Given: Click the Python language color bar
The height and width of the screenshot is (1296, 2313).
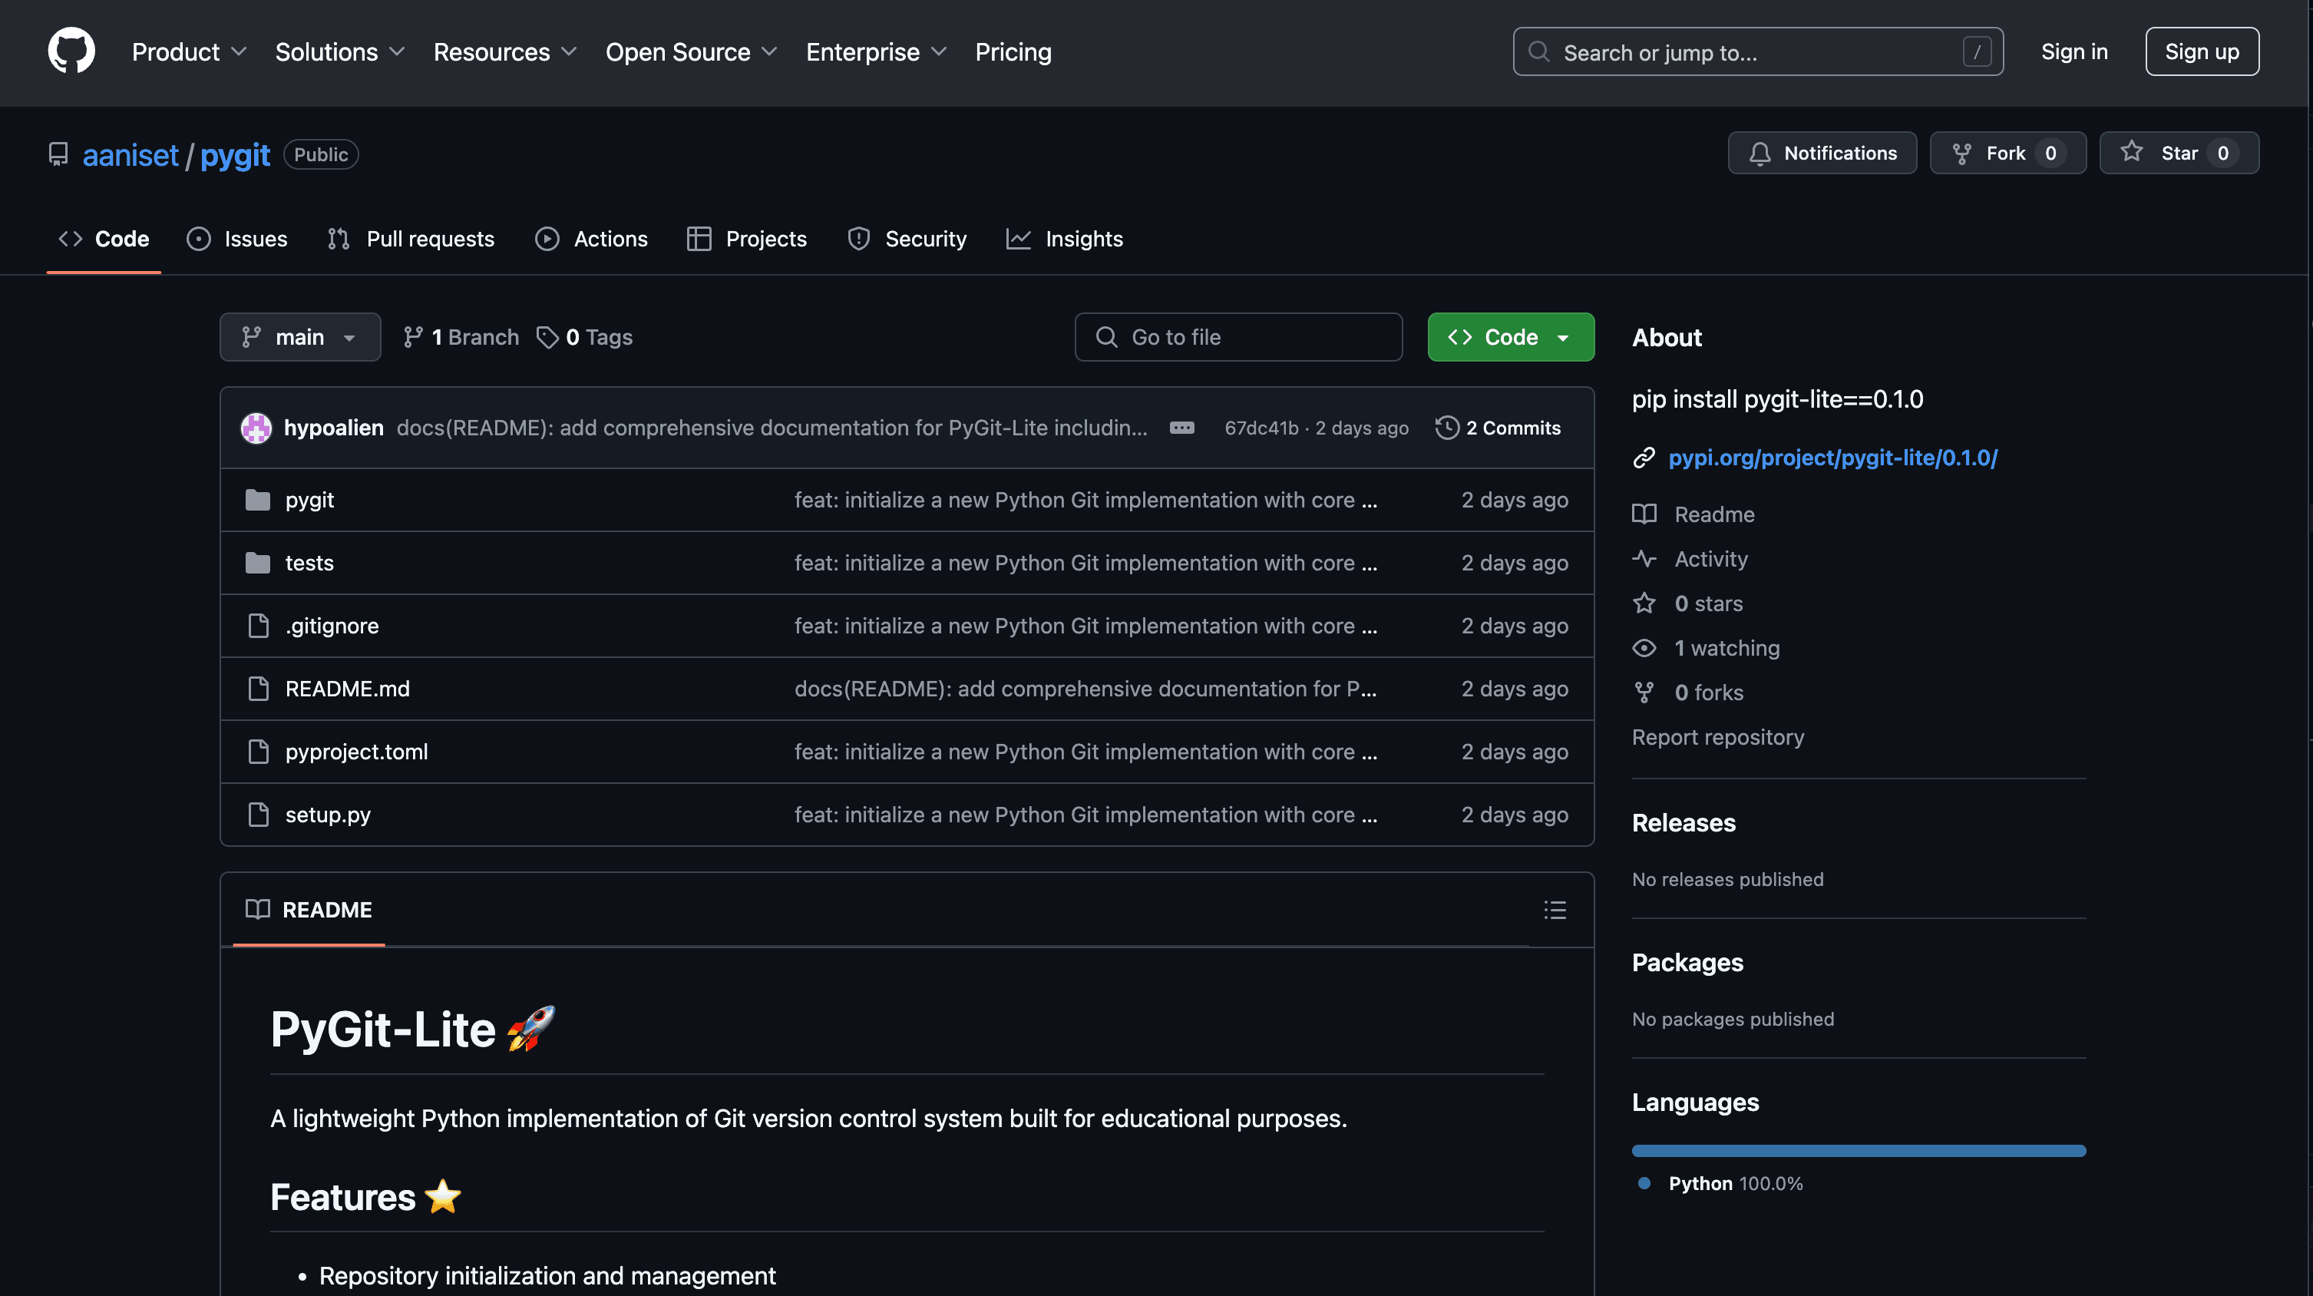Looking at the screenshot, I should (x=1858, y=1150).
